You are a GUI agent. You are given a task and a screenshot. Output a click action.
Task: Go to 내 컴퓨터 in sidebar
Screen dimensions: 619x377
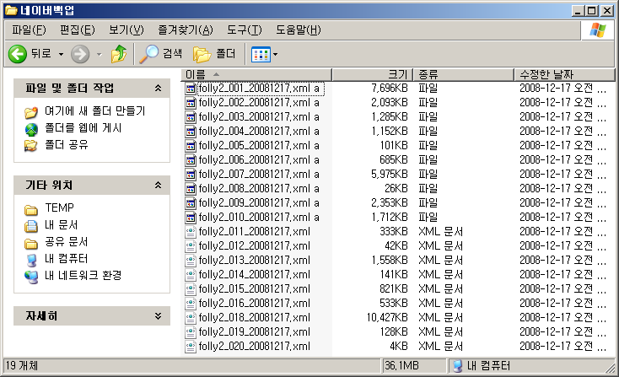(67, 259)
